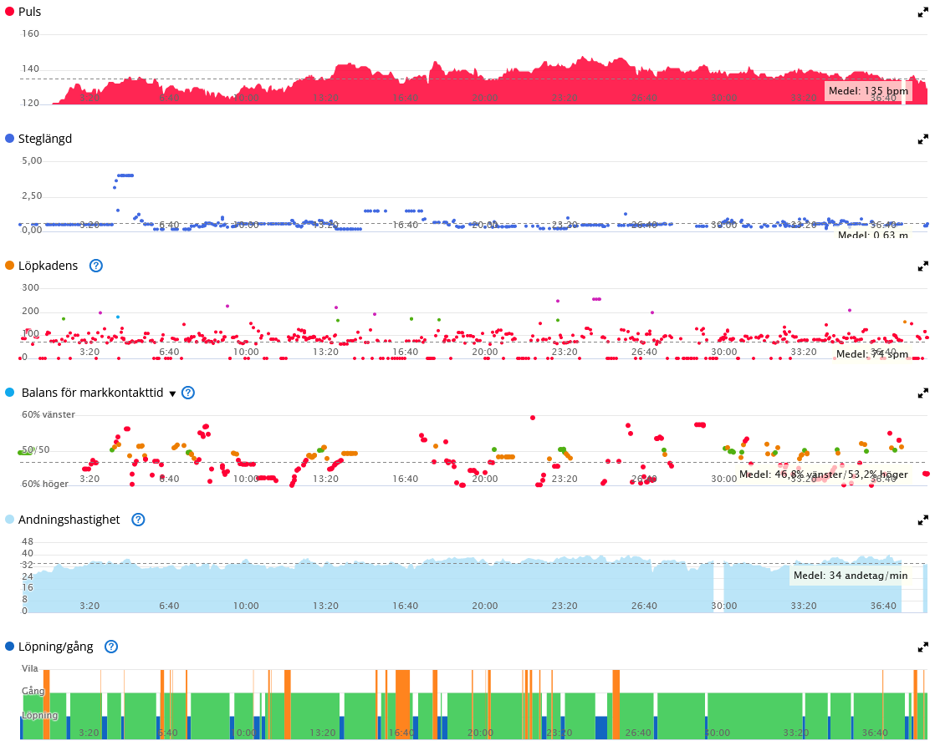Open help for Löpkadens
Screen dimensions: 935x751
coord(96,266)
